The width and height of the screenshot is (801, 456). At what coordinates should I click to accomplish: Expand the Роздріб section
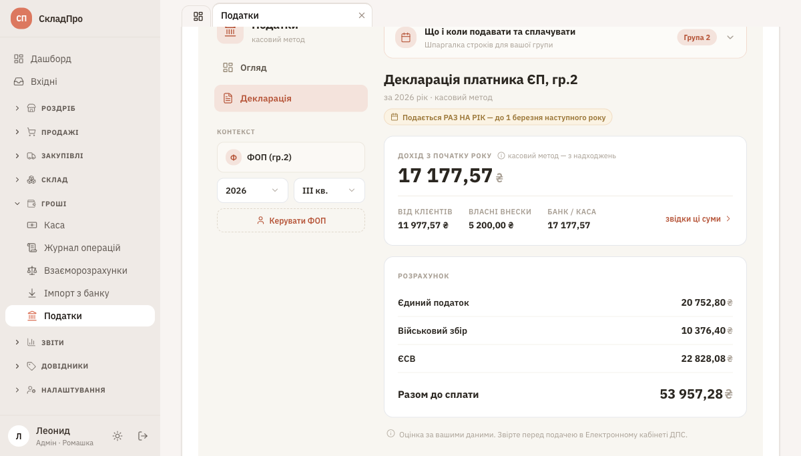click(80, 108)
